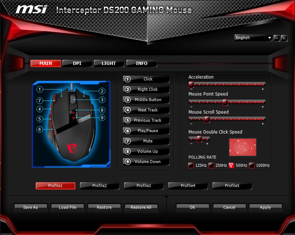The width and height of the screenshot is (295, 235).
Task: Click the number 9 marker on mouse diagram
Action: [x=102, y=118]
